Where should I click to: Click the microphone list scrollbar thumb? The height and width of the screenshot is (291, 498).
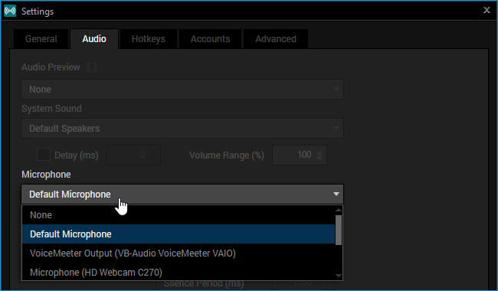[339, 230]
